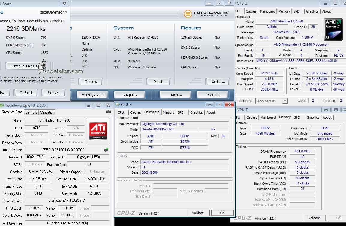This screenshot has height=226, width=346.
Task: Click Validate in CPU-Z memory window
Action: (314, 218)
